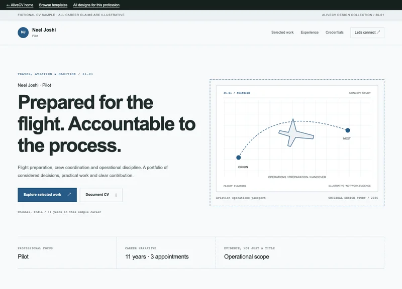Click the 'Prepared for the flight' headline

(x=107, y=123)
